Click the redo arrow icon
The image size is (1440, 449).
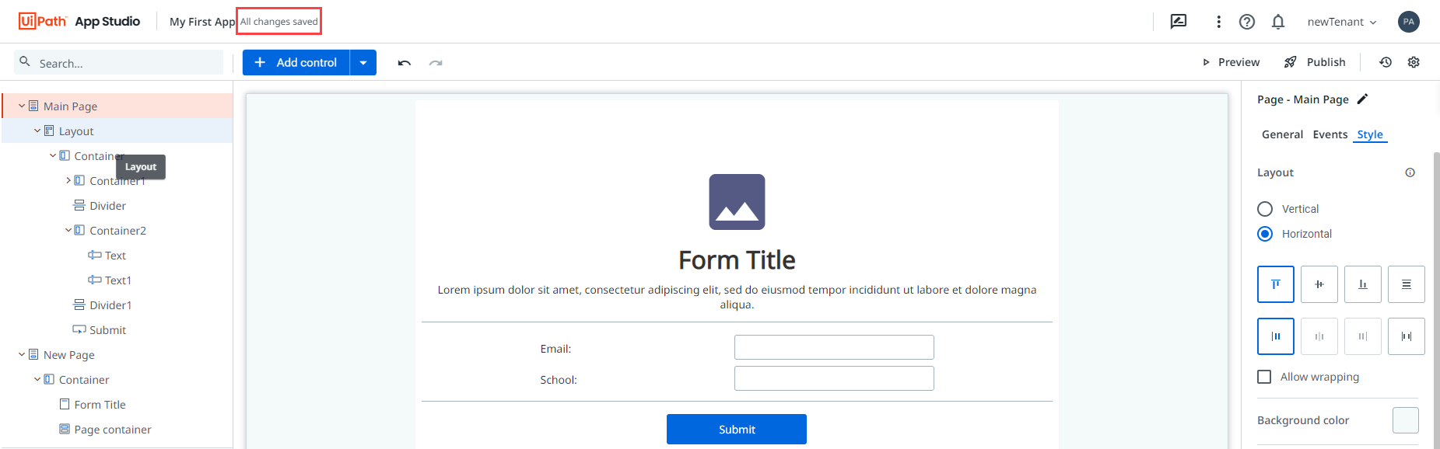click(x=436, y=63)
